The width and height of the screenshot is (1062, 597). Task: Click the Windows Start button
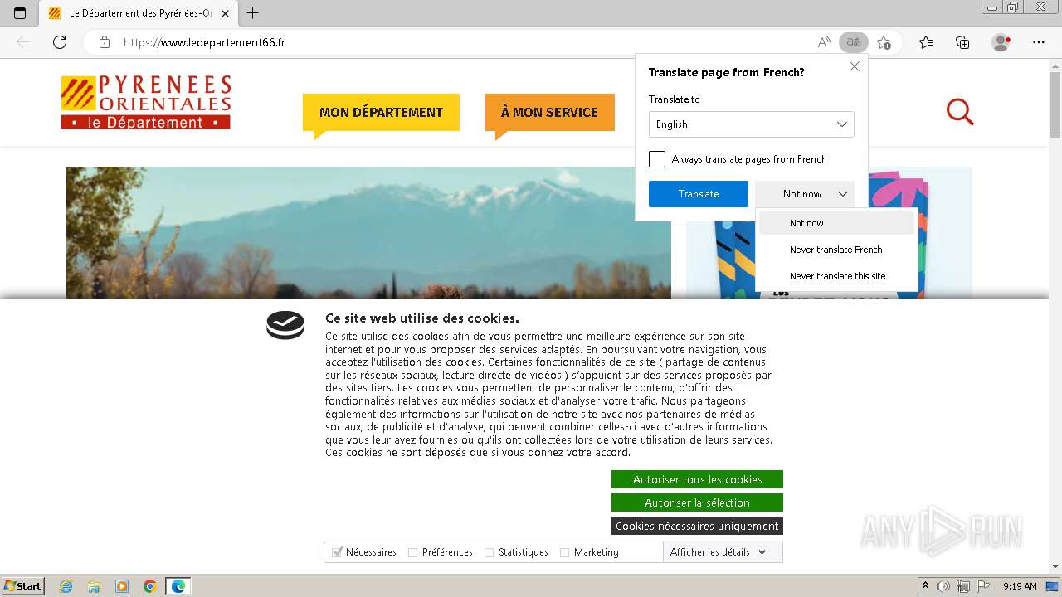tap(23, 585)
